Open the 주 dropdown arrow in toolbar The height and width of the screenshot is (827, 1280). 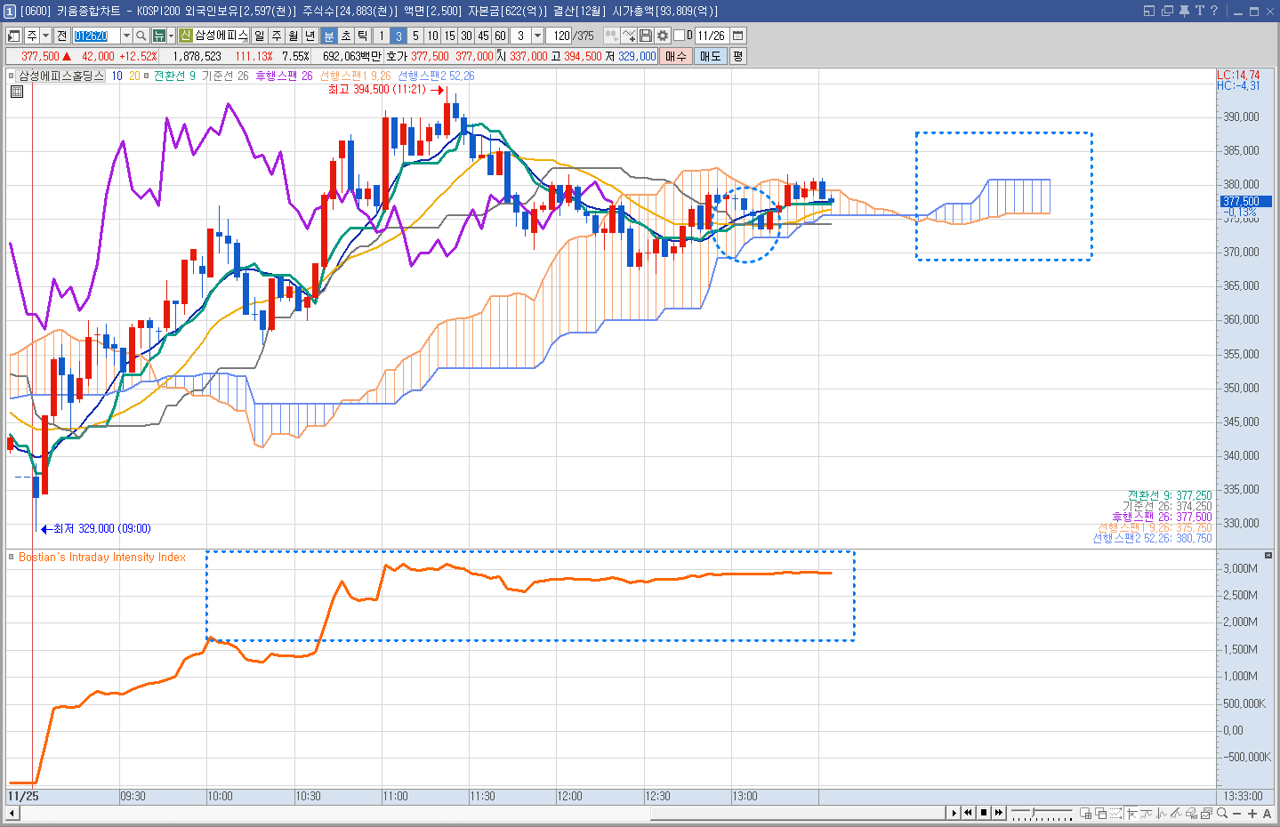(x=46, y=36)
